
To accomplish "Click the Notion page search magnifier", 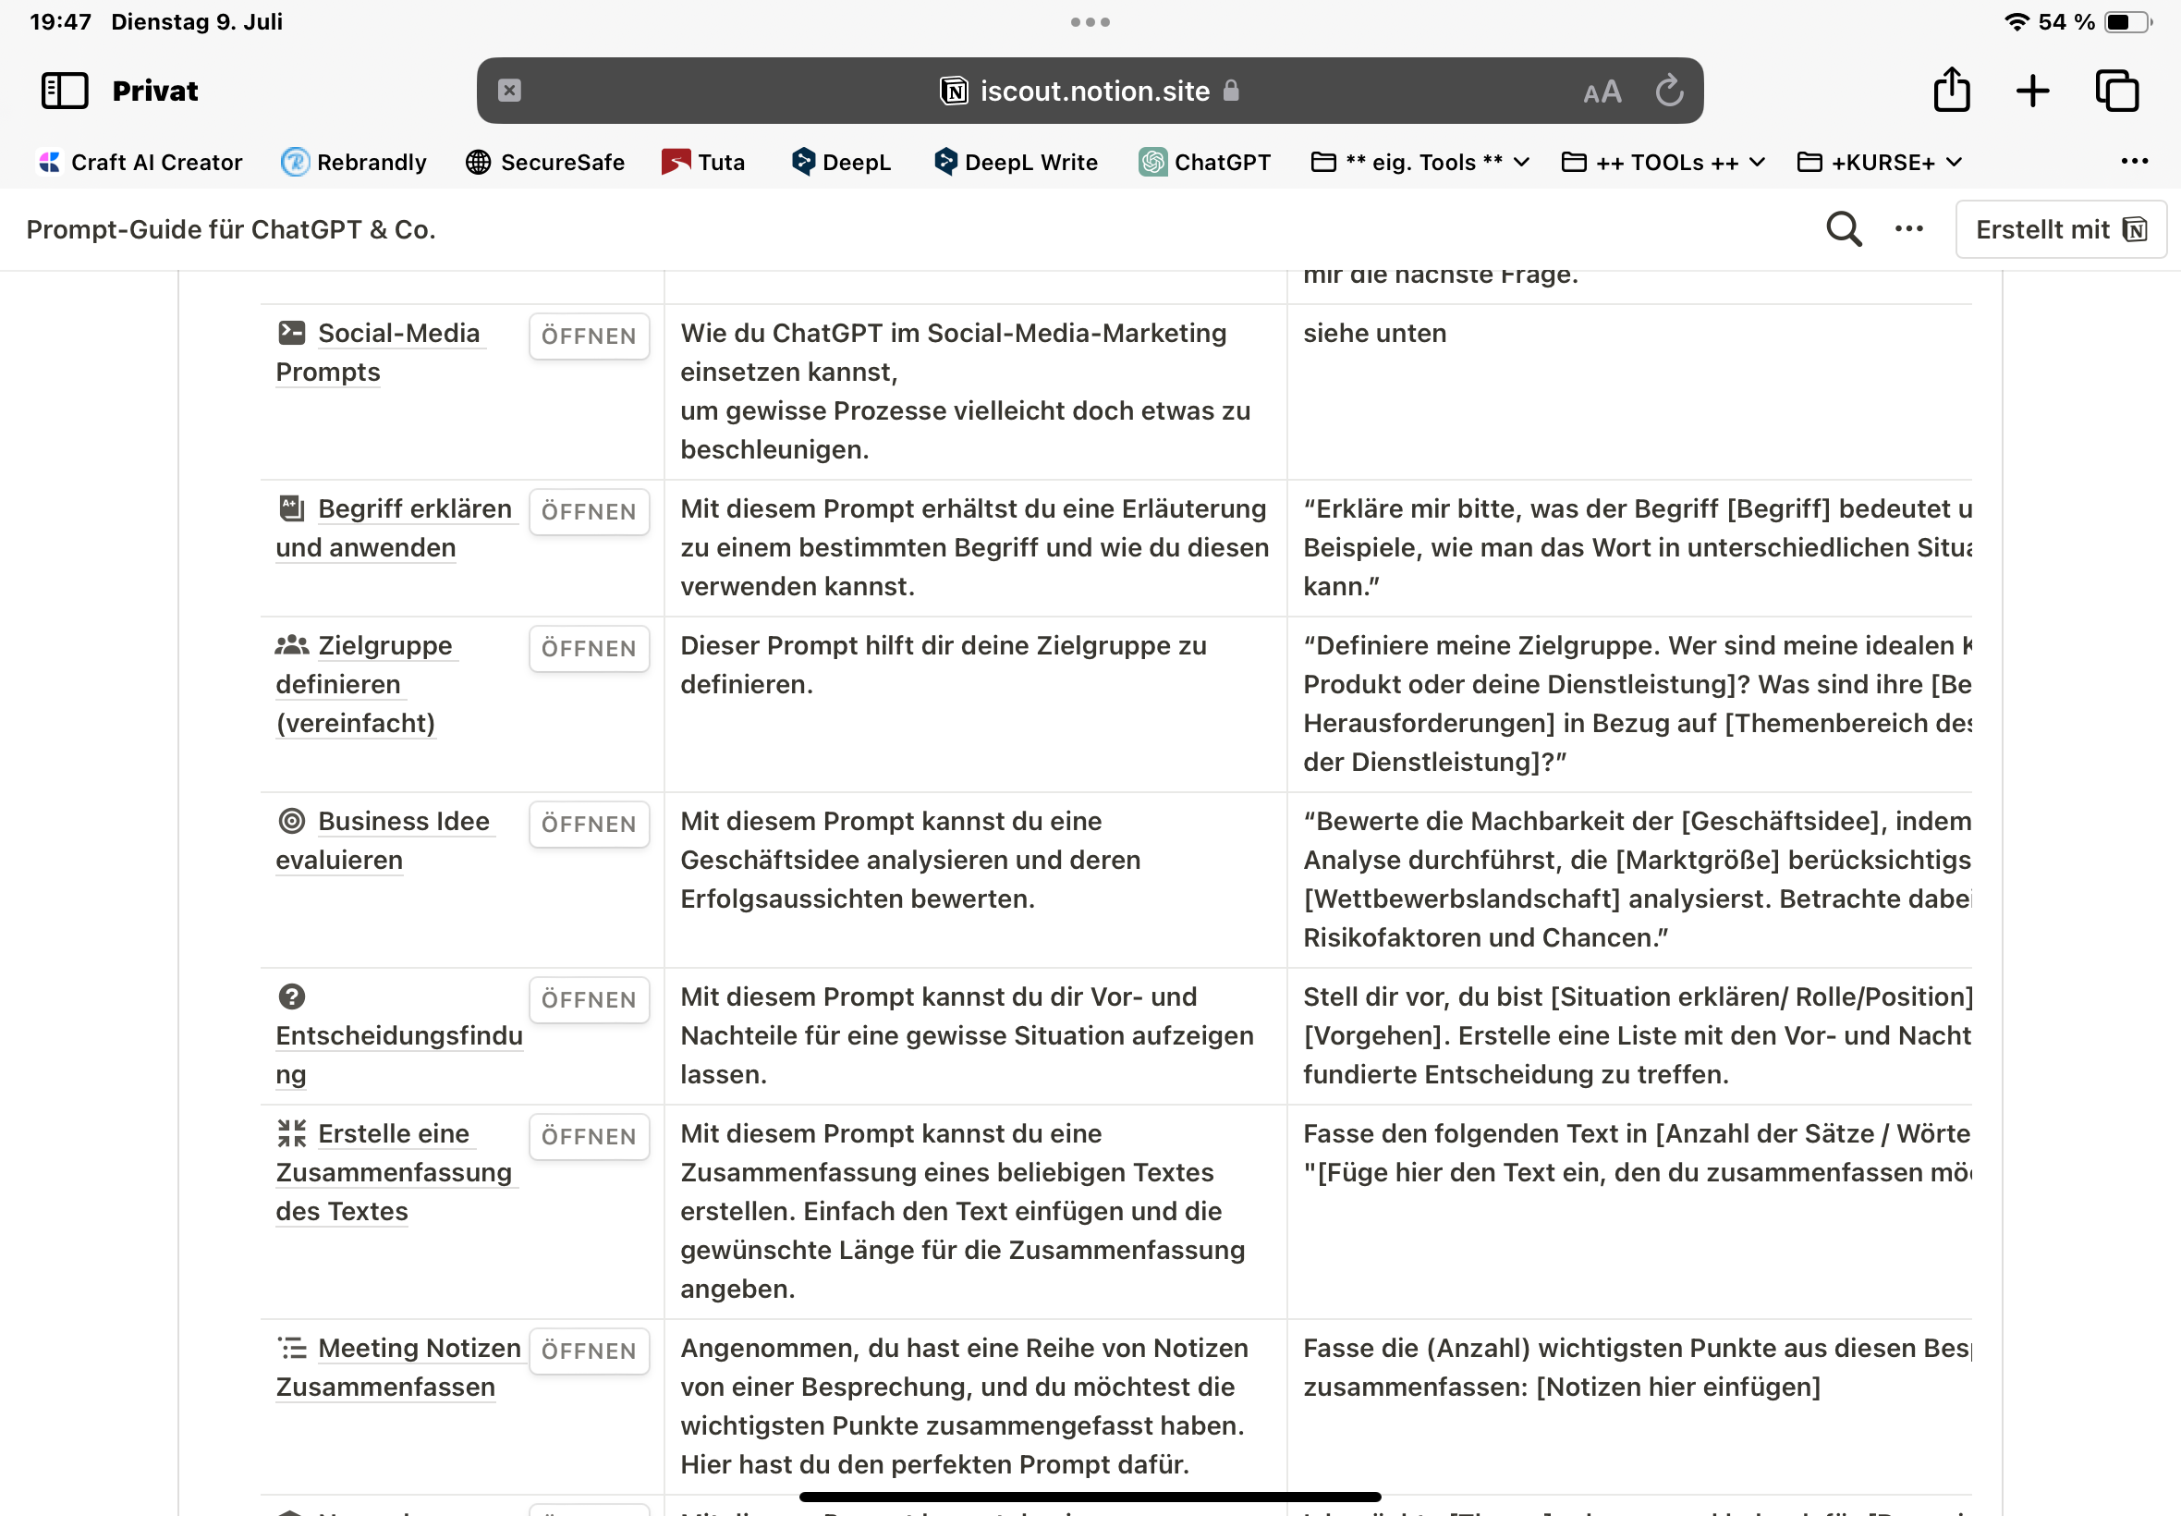I will (1843, 229).
